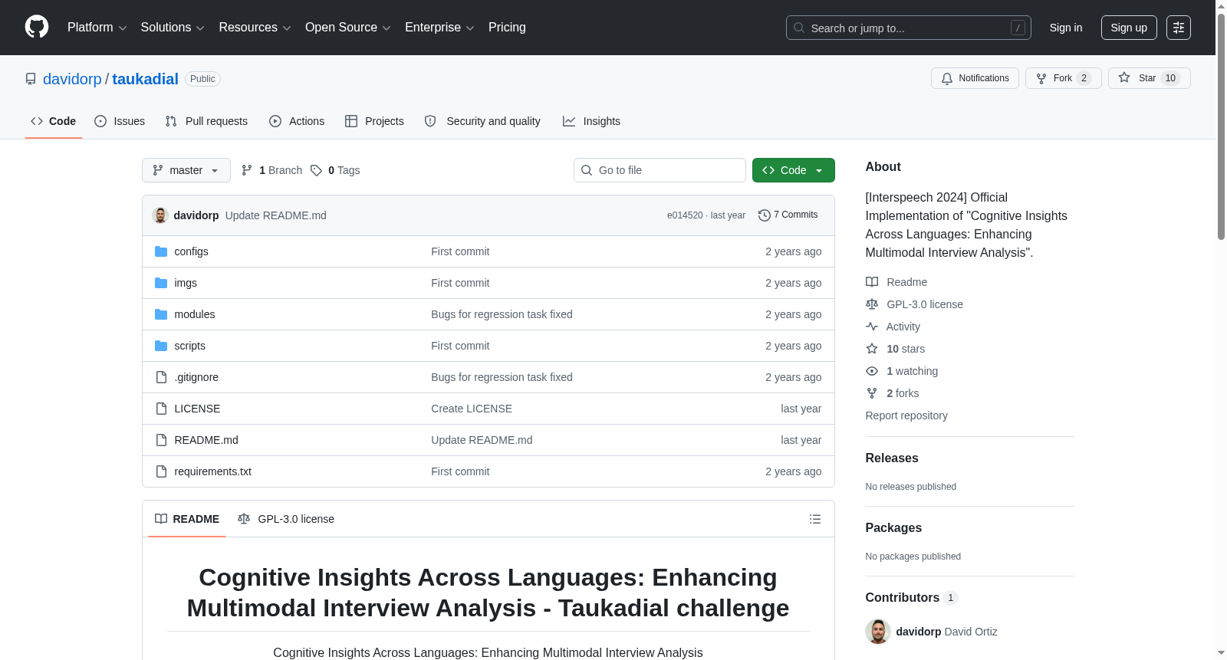Star the taukadial repository
The image size is (1227, 660).
(x=1149, y=78)
